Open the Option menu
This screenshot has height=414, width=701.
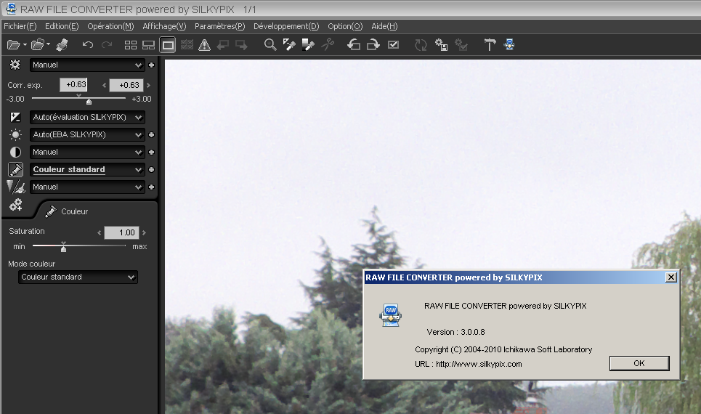coord(345,26)
